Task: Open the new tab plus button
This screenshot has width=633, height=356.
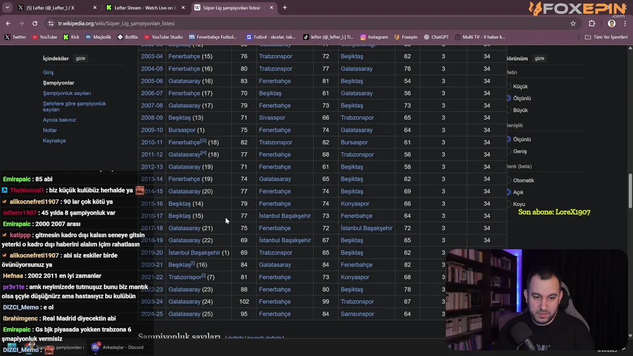Action: tap(285, 7)
